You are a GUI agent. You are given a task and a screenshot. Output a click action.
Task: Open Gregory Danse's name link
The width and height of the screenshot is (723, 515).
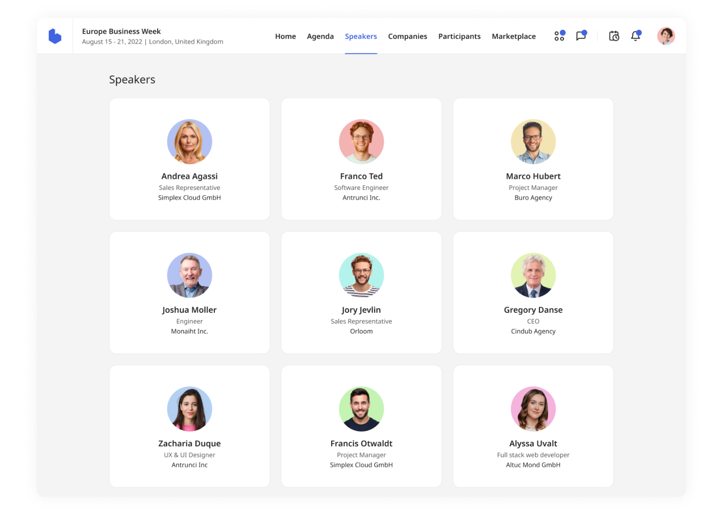tap(533, 310)
